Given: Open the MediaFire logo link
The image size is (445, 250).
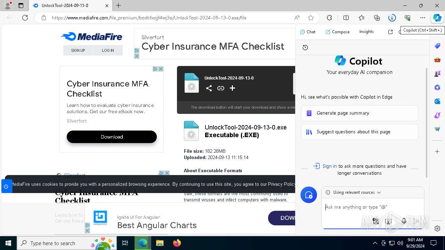Looking at the screenshot, I should tap(91, 36).
